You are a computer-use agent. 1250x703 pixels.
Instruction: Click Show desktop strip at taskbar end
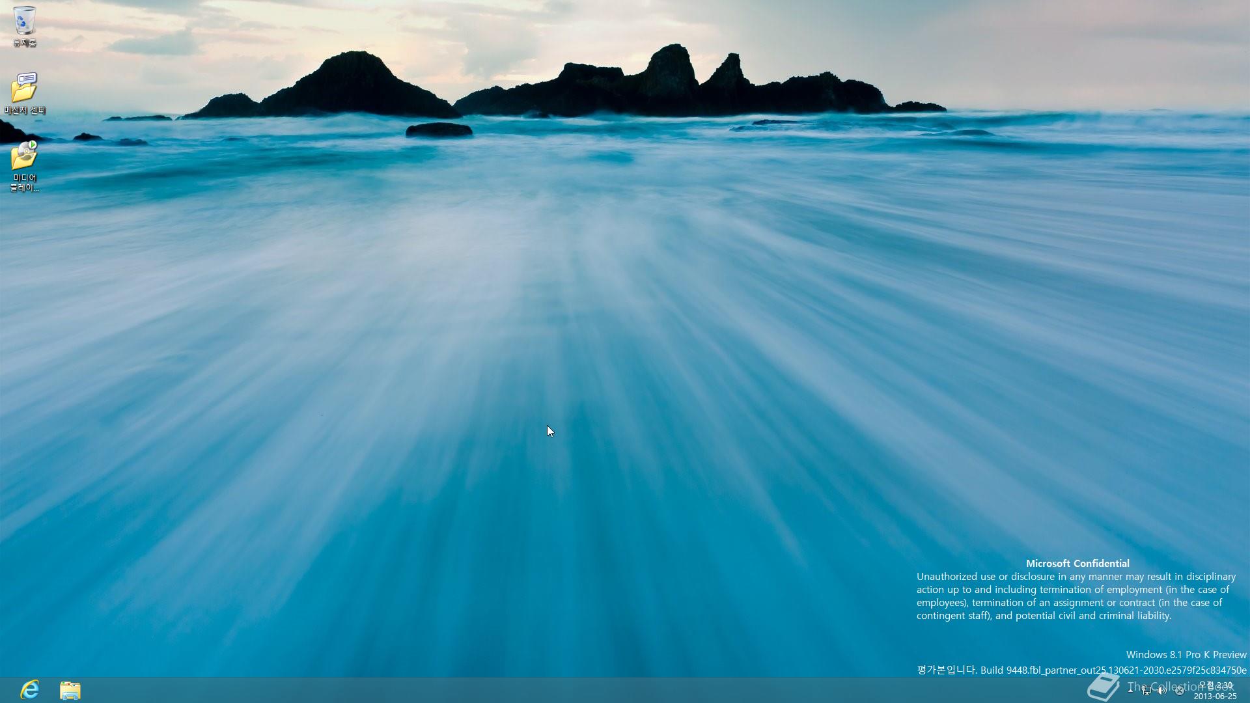pos(1247,690)
